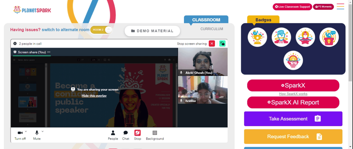Image resolution: width=353 pixels, height=149 pixels.
Task: Expand the camera options chevron
Action: (x=26, y=131)
